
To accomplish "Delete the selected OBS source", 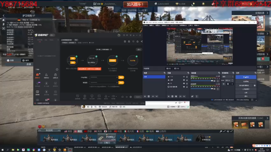I will [x=172, y=96].
